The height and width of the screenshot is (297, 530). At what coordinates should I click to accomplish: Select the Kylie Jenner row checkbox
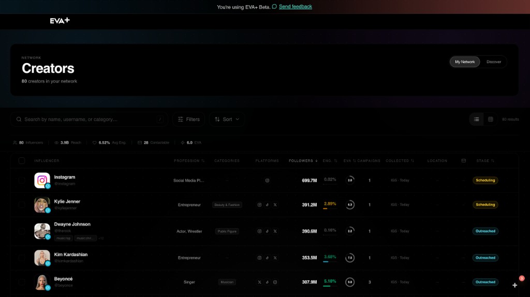coord(22,205)
